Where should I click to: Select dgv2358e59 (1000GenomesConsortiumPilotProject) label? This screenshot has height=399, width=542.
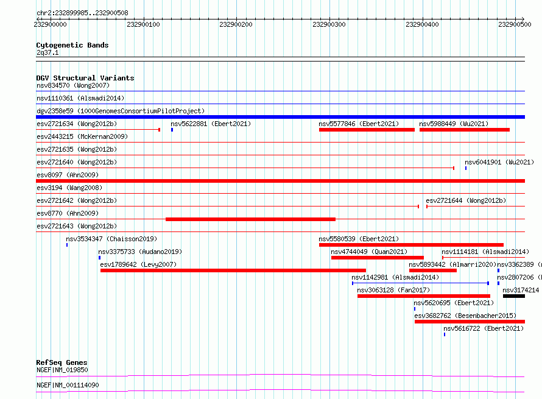pos(121,111)
